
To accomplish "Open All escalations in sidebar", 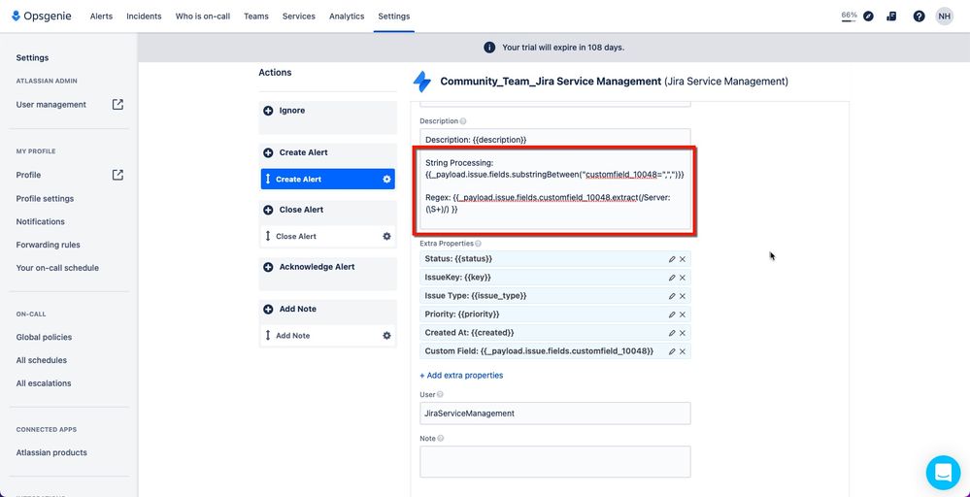I will 44,383.
